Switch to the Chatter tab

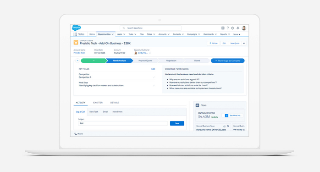pos(98,103)
